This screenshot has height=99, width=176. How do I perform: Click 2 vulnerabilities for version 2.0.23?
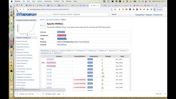click(79, 80)
